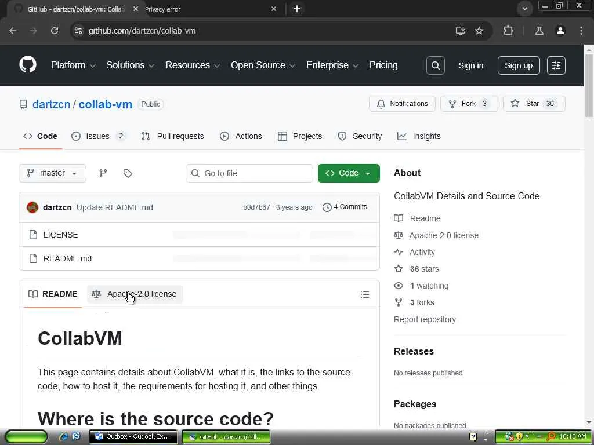Viewport: 594px width, 445px height.
Task: Fork the repository with Fork button
Action: [x=469, y=104]
